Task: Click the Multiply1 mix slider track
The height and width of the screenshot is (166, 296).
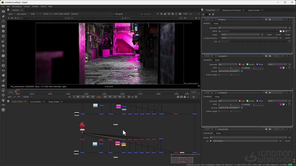Action: [x=259, y=41]
